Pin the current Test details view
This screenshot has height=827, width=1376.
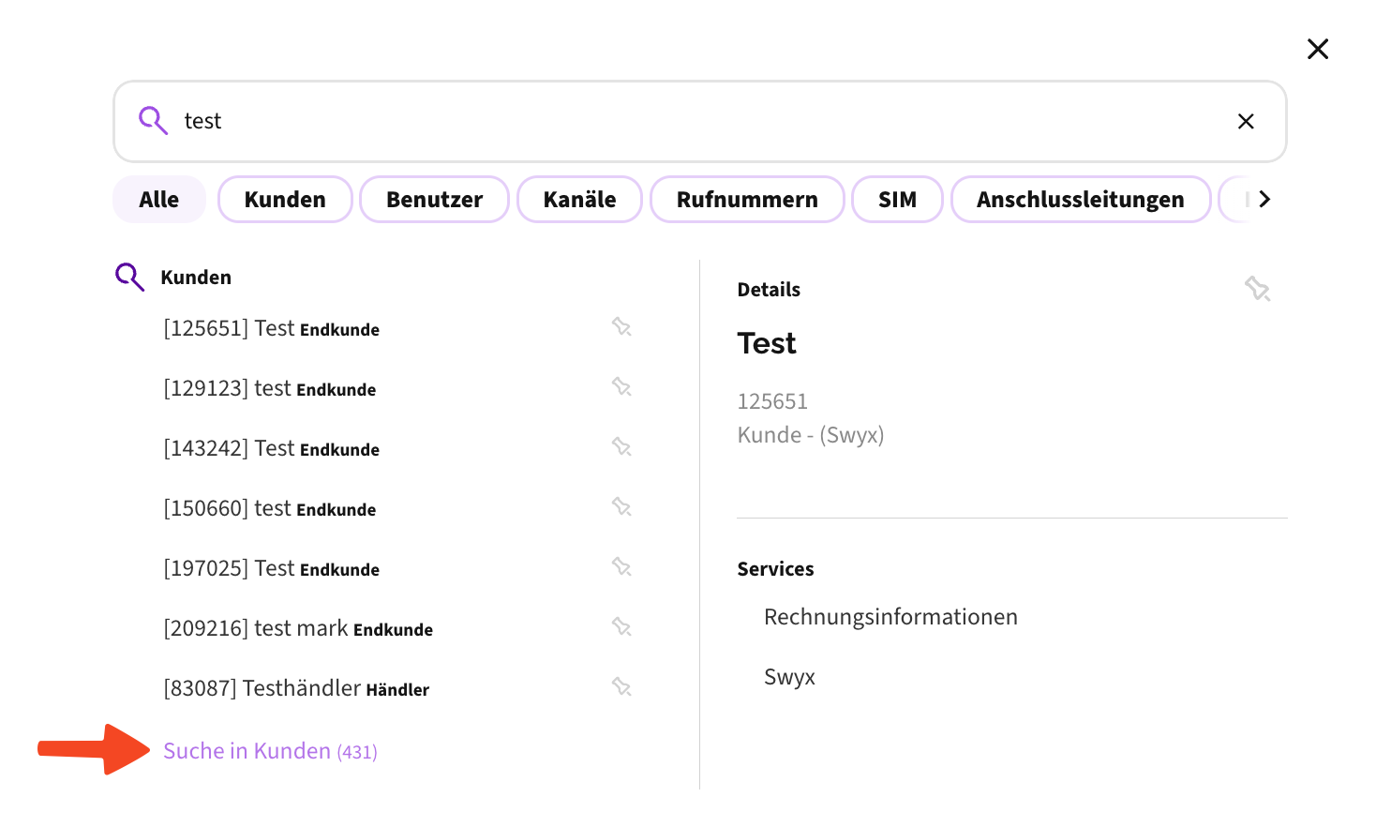click(x=1257, y=289)
